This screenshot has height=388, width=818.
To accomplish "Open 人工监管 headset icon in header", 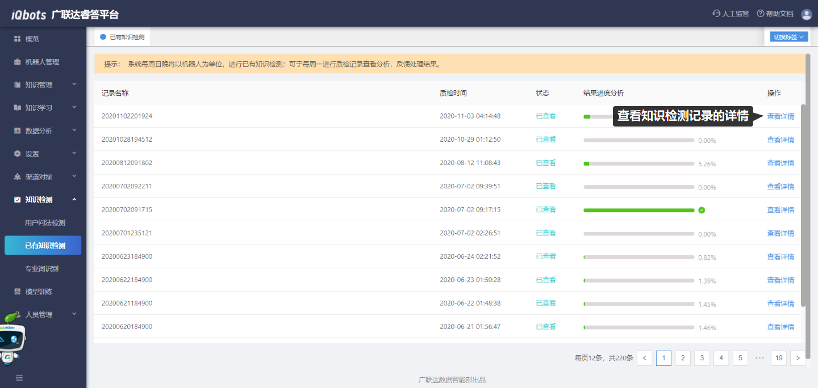I will pyautogui.click(x=716, y=14).
